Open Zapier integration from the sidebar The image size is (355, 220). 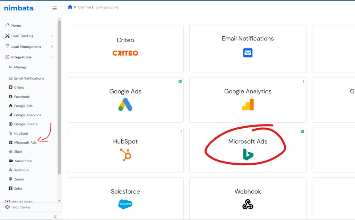[19, 179]
